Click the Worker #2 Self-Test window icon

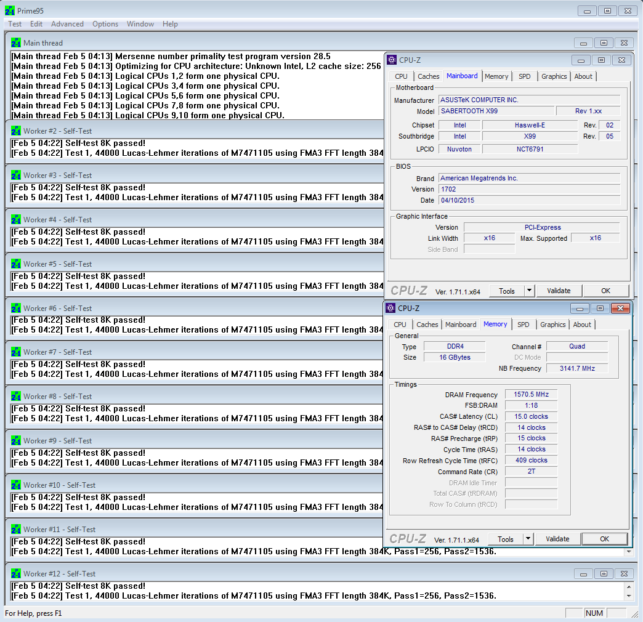coord(16,131)
